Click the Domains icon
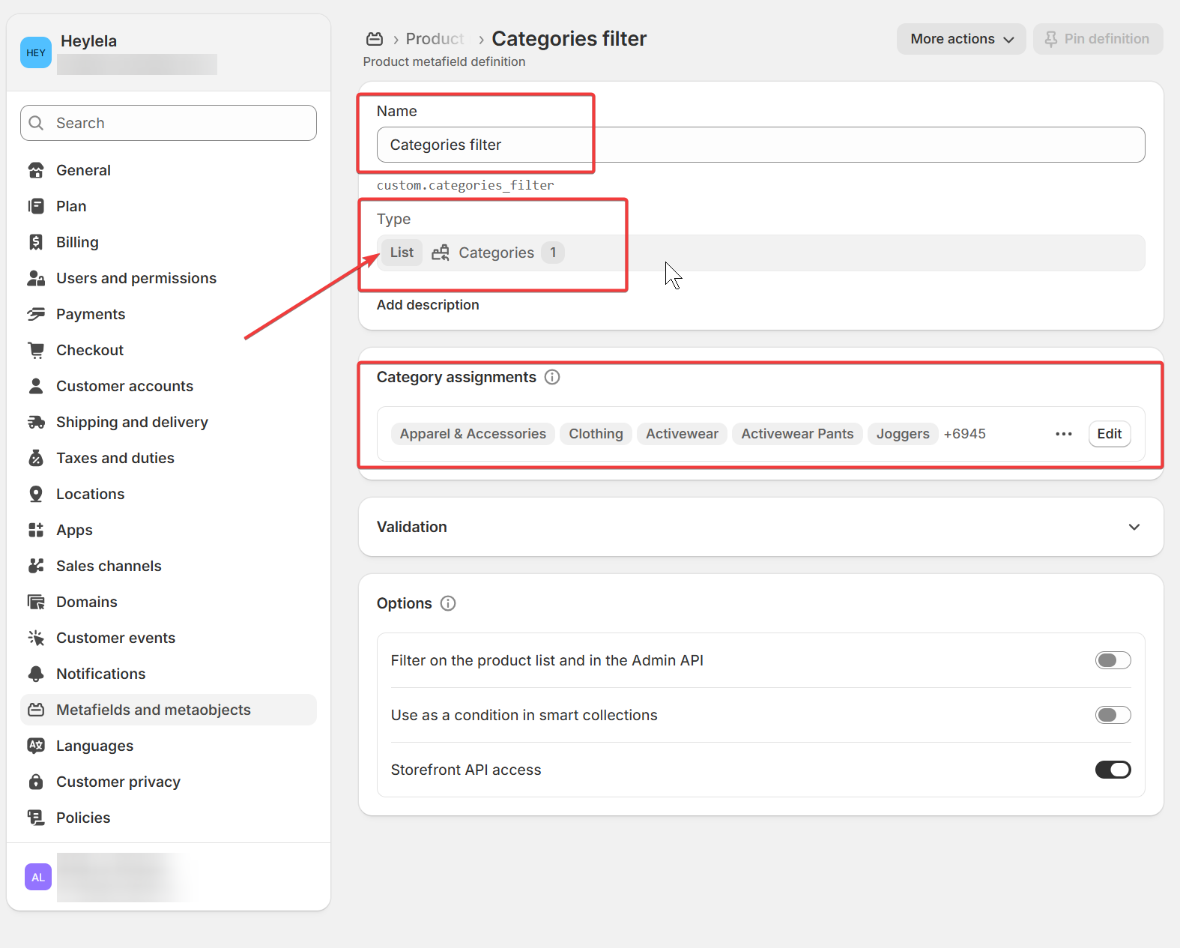 (36, 602)
